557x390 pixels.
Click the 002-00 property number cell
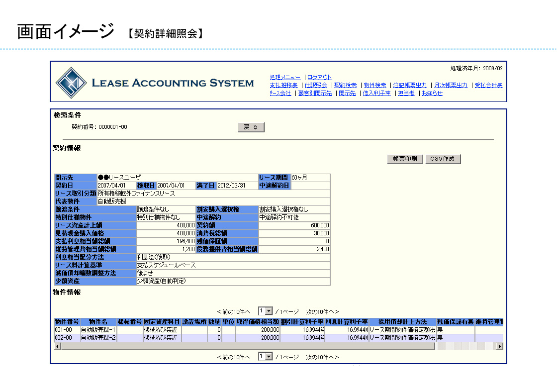click(x=67, y=338)
